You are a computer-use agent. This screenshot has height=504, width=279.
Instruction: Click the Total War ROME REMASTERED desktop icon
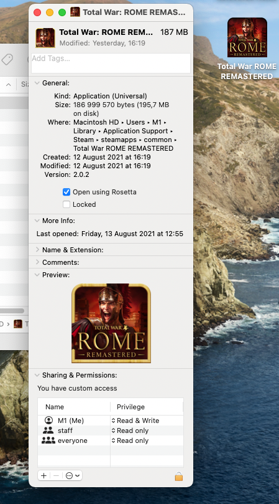(x=247, y=37)
